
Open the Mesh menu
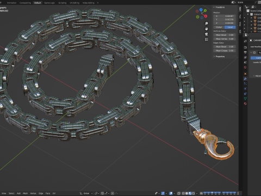[26, 193]
